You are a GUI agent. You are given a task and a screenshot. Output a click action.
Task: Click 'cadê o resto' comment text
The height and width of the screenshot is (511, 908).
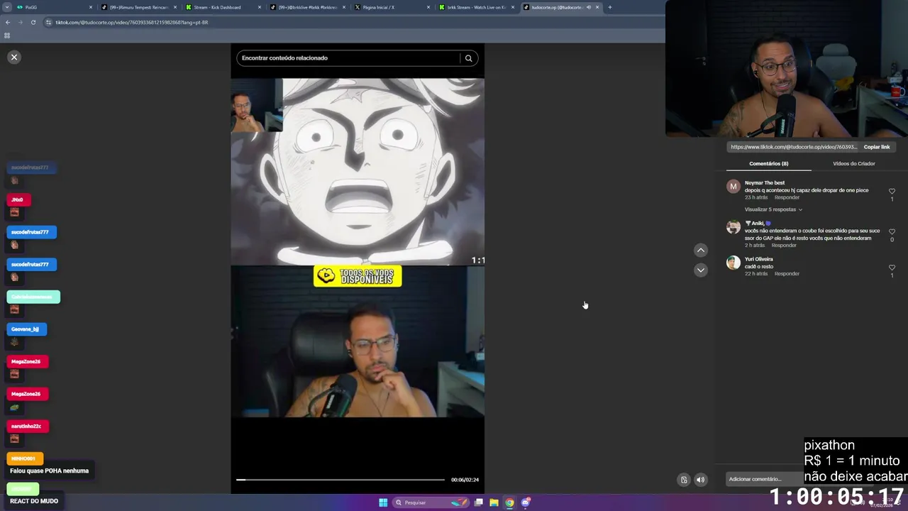759,266
